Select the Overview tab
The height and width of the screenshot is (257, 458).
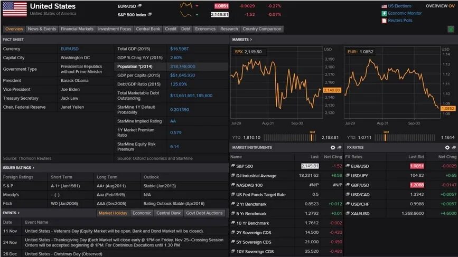[x=14, y=29]
